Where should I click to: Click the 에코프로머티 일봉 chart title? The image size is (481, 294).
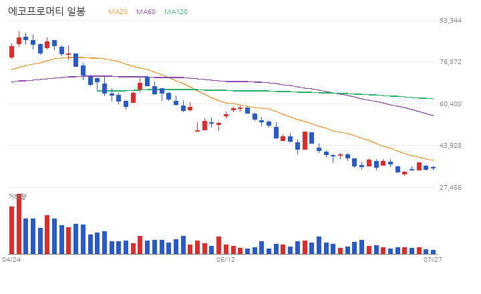(47, 11)
